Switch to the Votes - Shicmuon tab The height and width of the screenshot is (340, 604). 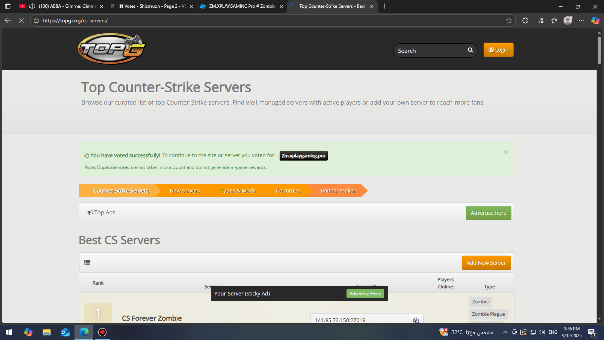[x=152, y=6]
